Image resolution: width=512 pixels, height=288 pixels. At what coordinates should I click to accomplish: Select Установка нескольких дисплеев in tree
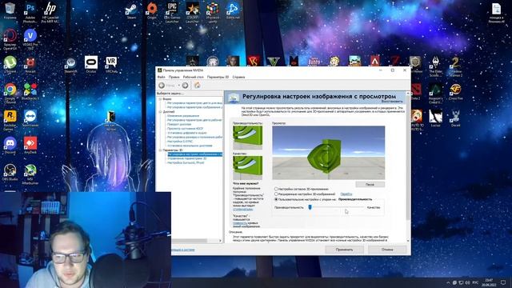[x=190, y=146]
